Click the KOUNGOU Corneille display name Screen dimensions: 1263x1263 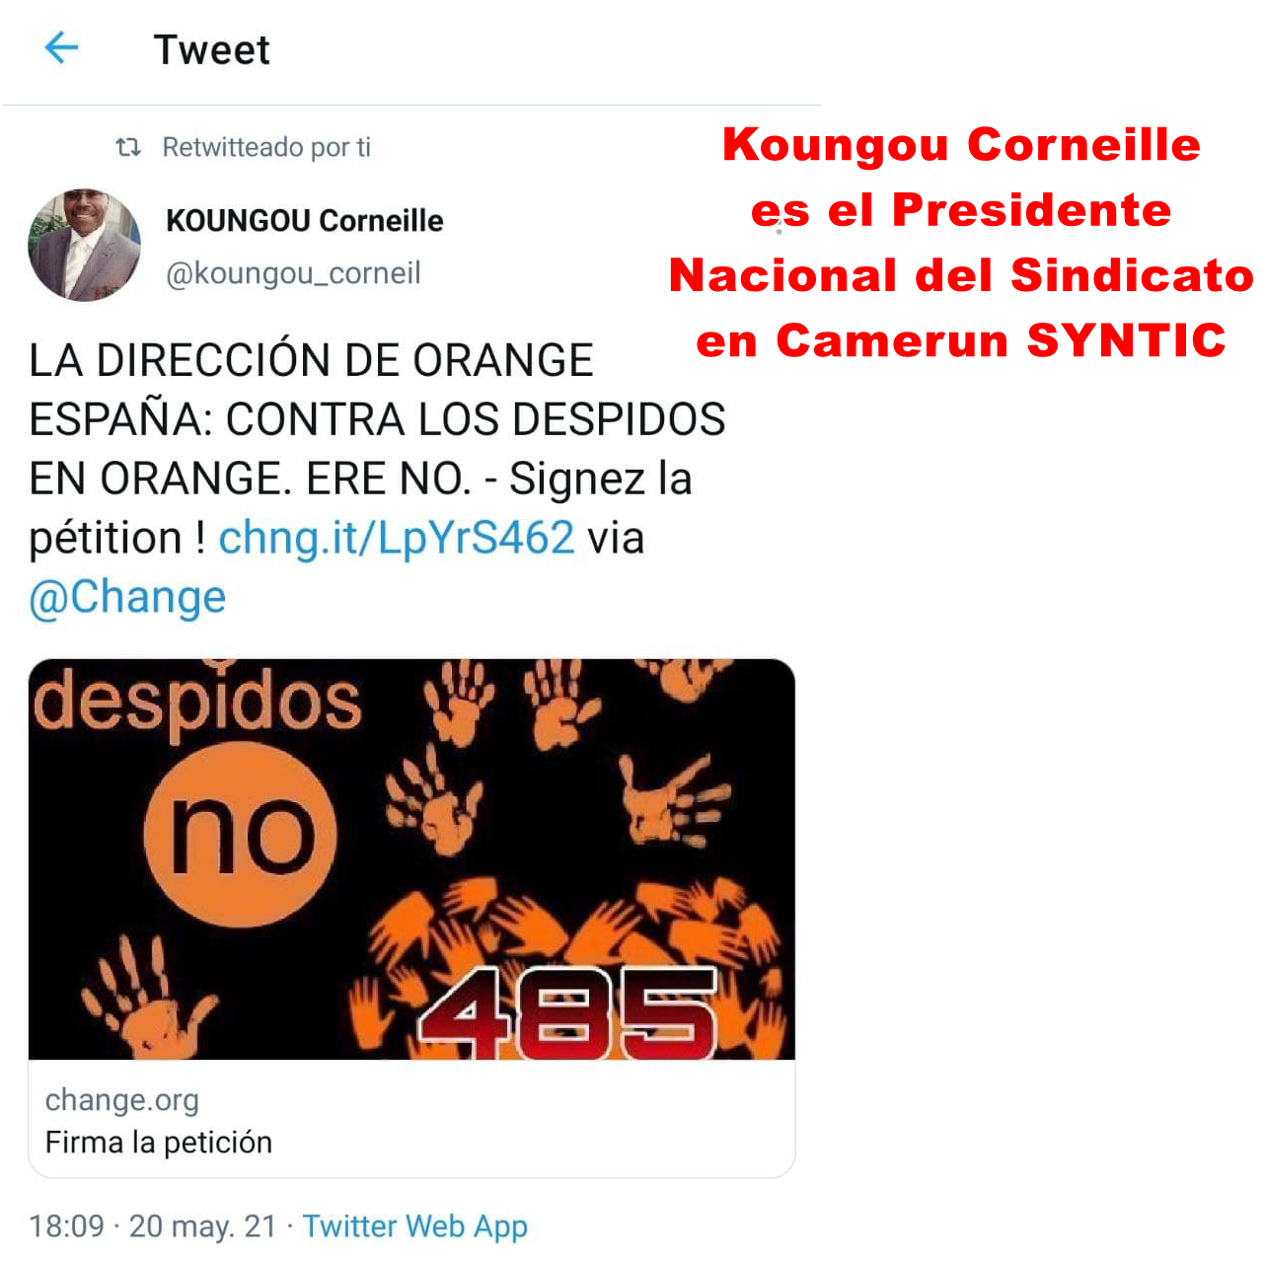pyautogui.click(x=304, y=220)
